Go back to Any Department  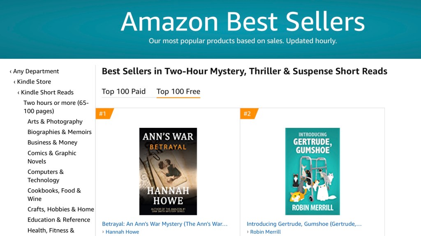[x=36, y=71]
